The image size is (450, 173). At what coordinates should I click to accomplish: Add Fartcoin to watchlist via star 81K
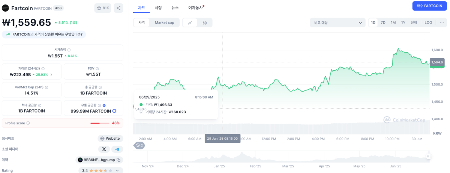click(103, 8)
